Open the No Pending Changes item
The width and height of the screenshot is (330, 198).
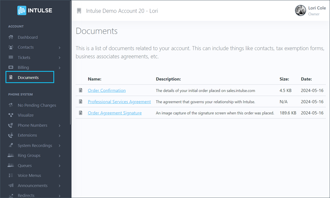[37, 105]
